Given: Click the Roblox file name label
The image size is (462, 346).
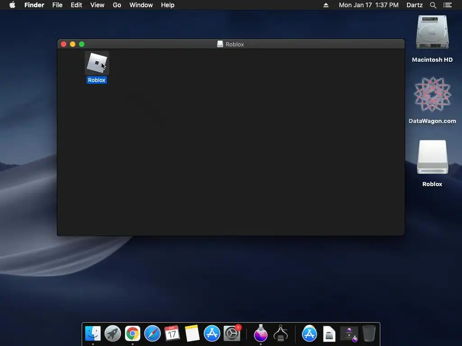Looking at the screenshot, I should pyautogui.click(x=97, y=80).
